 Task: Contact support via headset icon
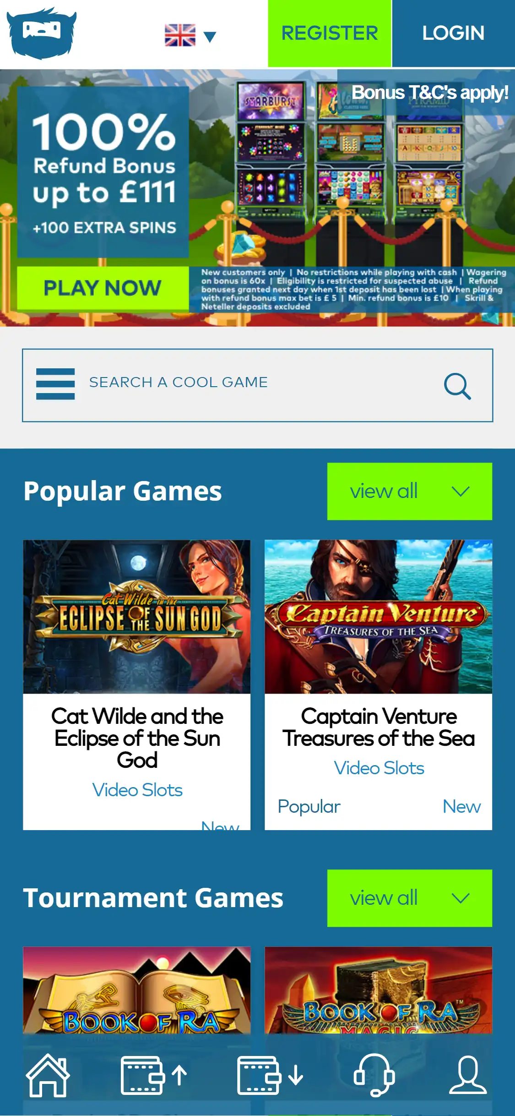[x=374, y=1075]
